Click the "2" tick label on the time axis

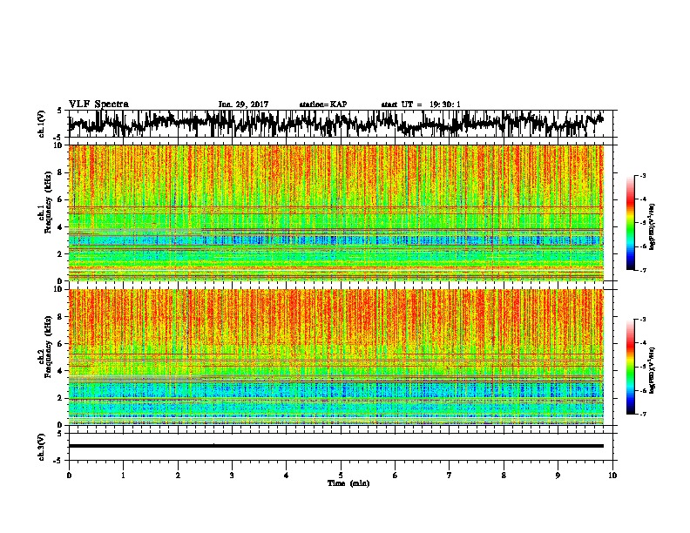[178, 476]
